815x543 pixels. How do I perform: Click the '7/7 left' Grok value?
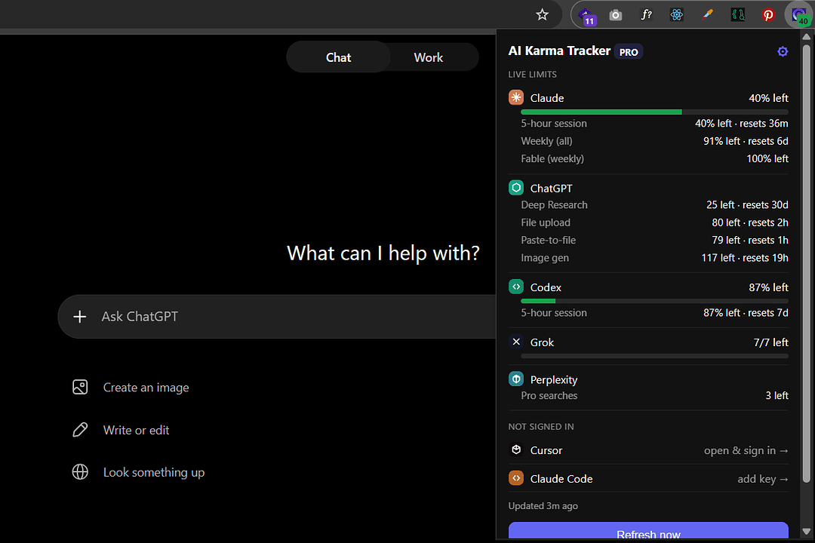pyautogui.click(x=770, y=342)
